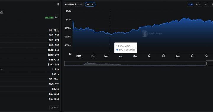Image resolution: width=213 pixels, height=112 pixels.
Task: Click the $45,370 value
Action: [x=54, y=84]
